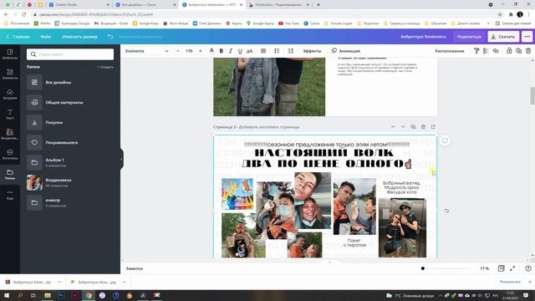Click the link icon in the toolbar

[496, 51]
